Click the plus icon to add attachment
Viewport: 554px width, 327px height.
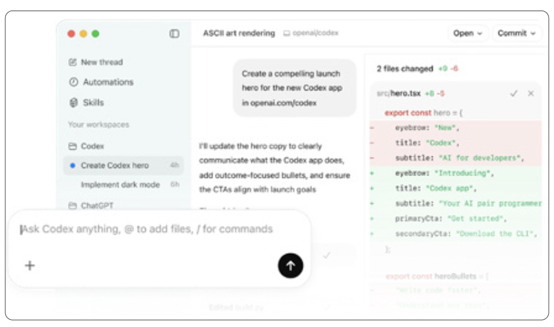(x=30, y=266)
